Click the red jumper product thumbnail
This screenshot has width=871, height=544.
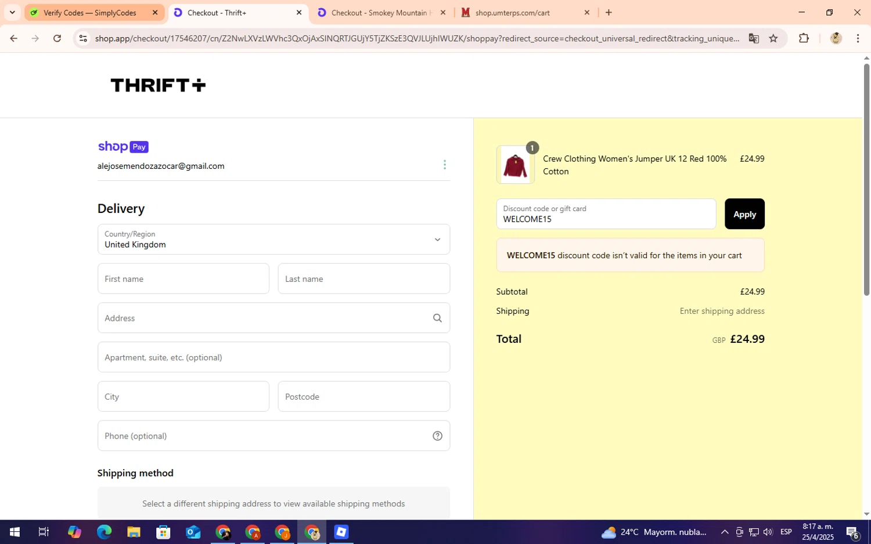tap(515, 165)
